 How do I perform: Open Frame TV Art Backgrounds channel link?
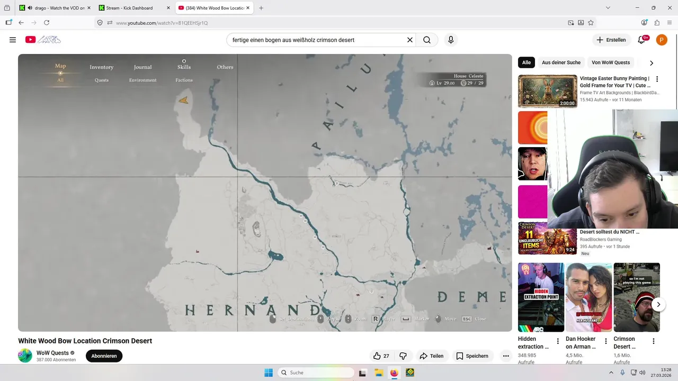619,93
